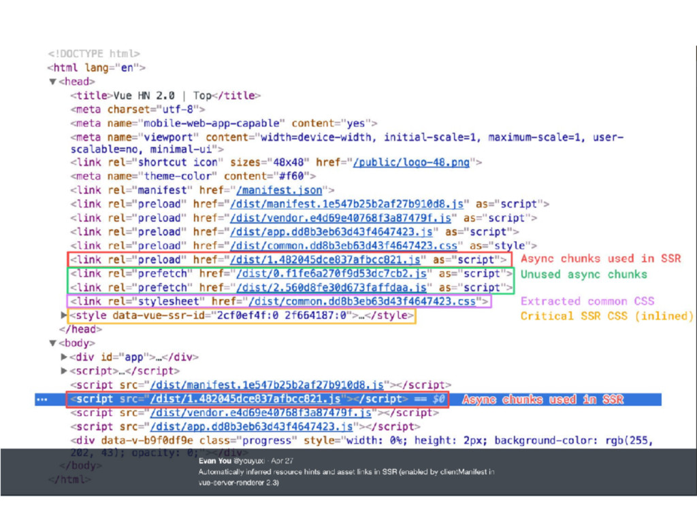
Task: Click the content="#f60" attribute value
Action: coord(267,176)
